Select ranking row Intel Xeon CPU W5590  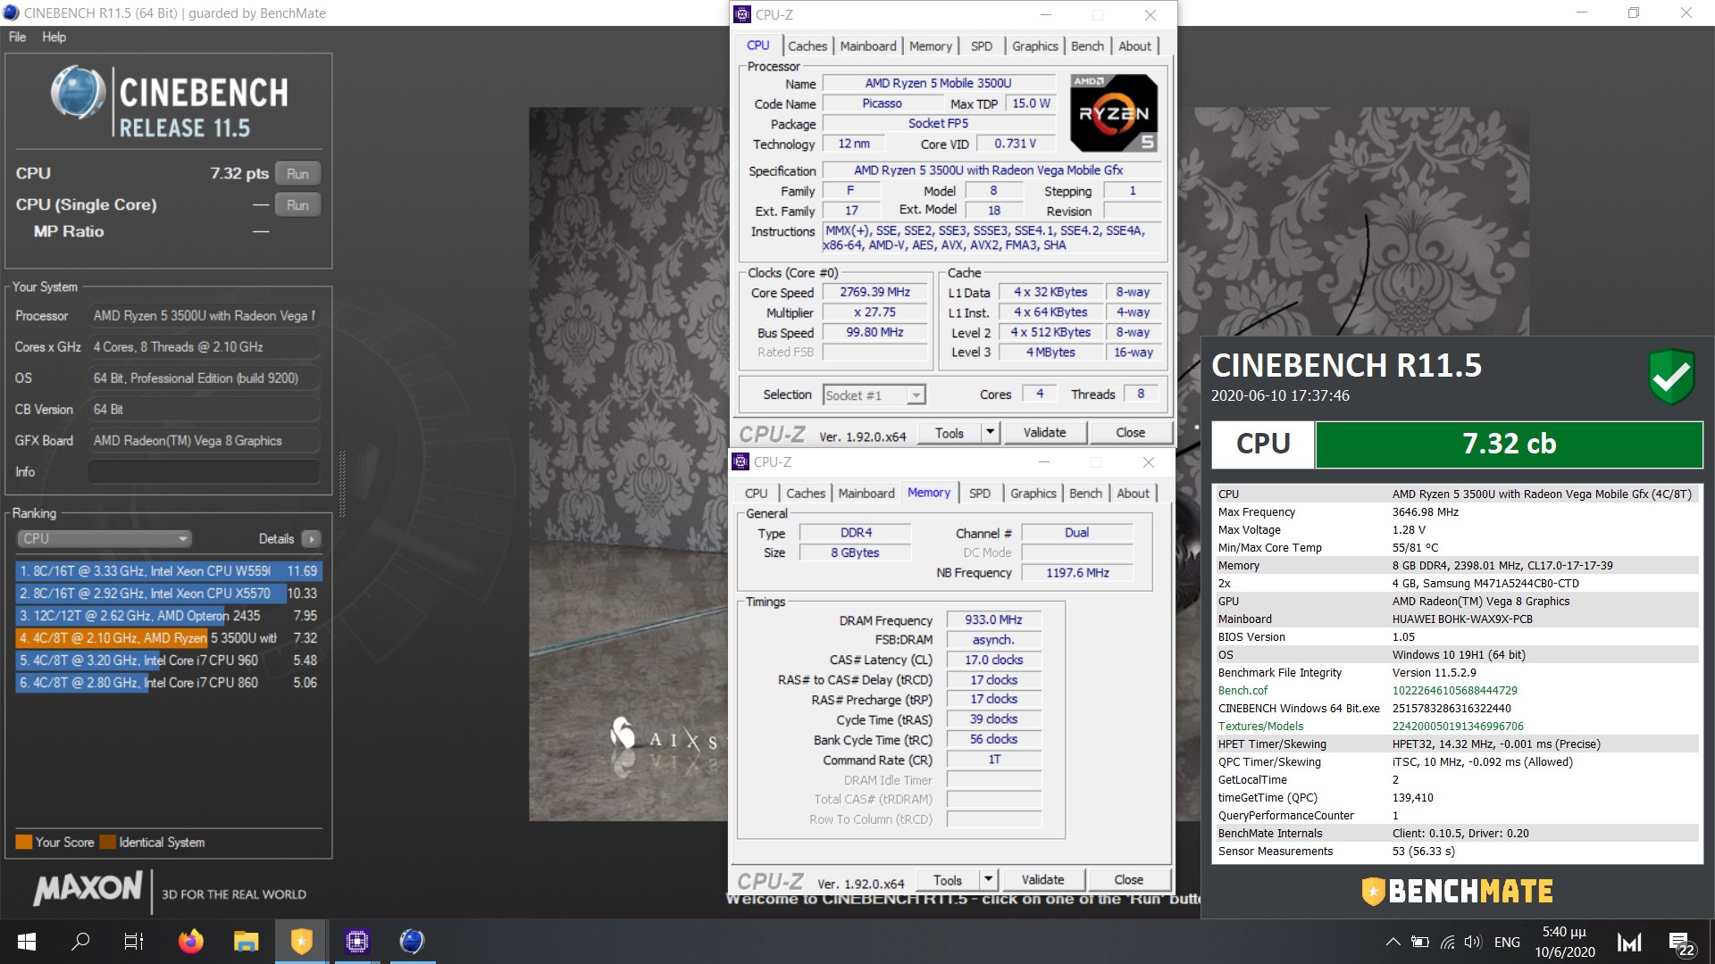[169, 570]
